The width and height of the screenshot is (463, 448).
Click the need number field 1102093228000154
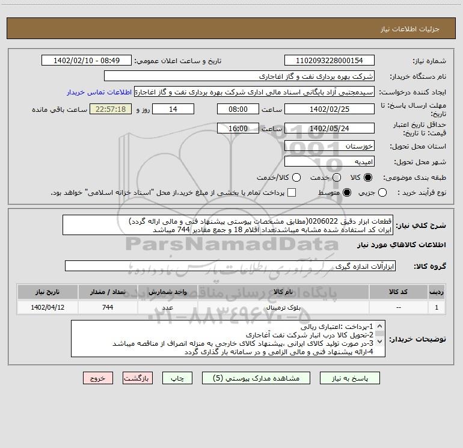point(330,61)
